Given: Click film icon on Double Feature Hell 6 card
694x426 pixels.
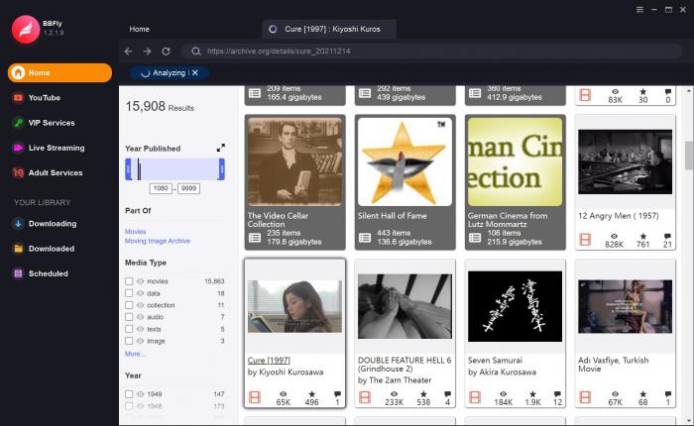Looking at the screenshot, I should (x=365, y=397).
